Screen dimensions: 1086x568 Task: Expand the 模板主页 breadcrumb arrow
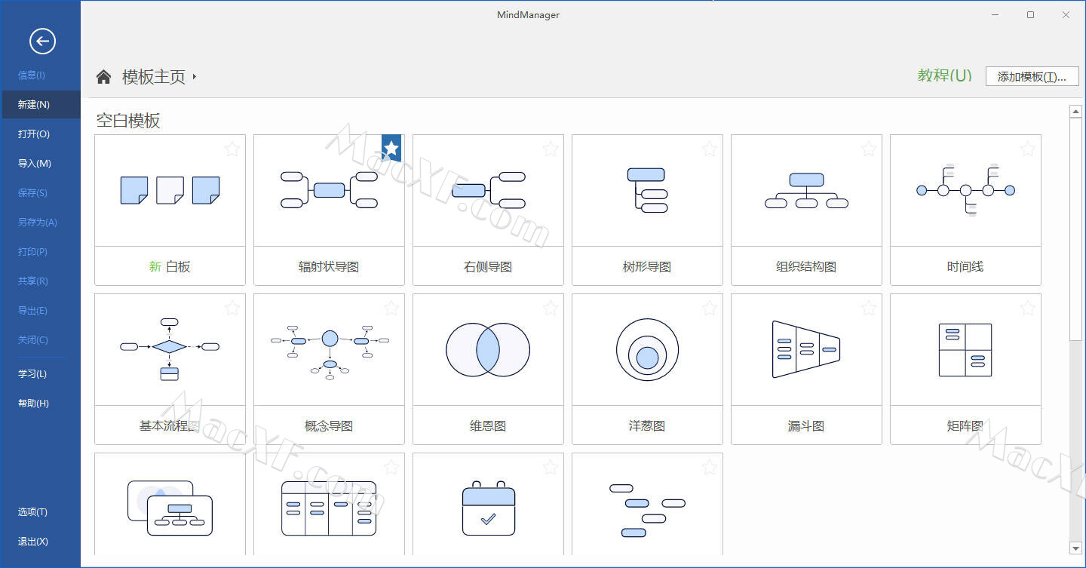pos(194,77)
